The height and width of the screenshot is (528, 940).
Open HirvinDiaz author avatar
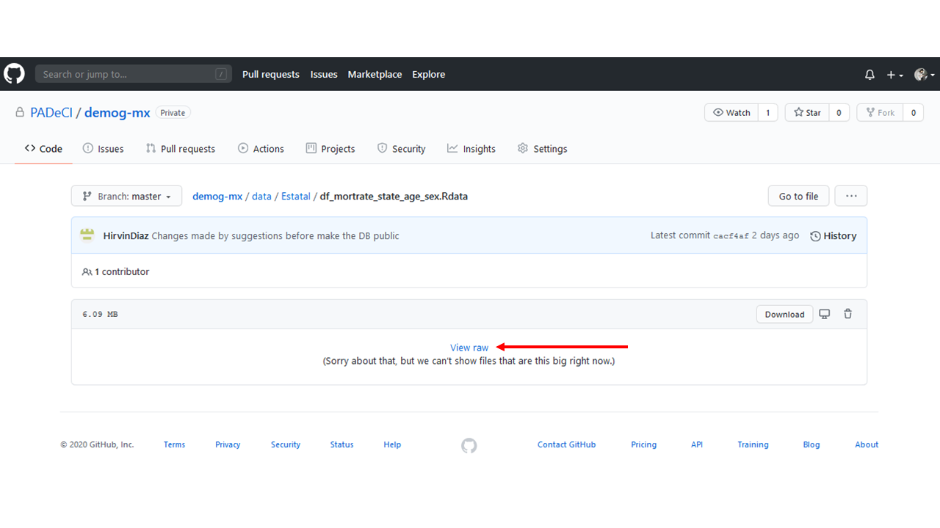[88, 235]
